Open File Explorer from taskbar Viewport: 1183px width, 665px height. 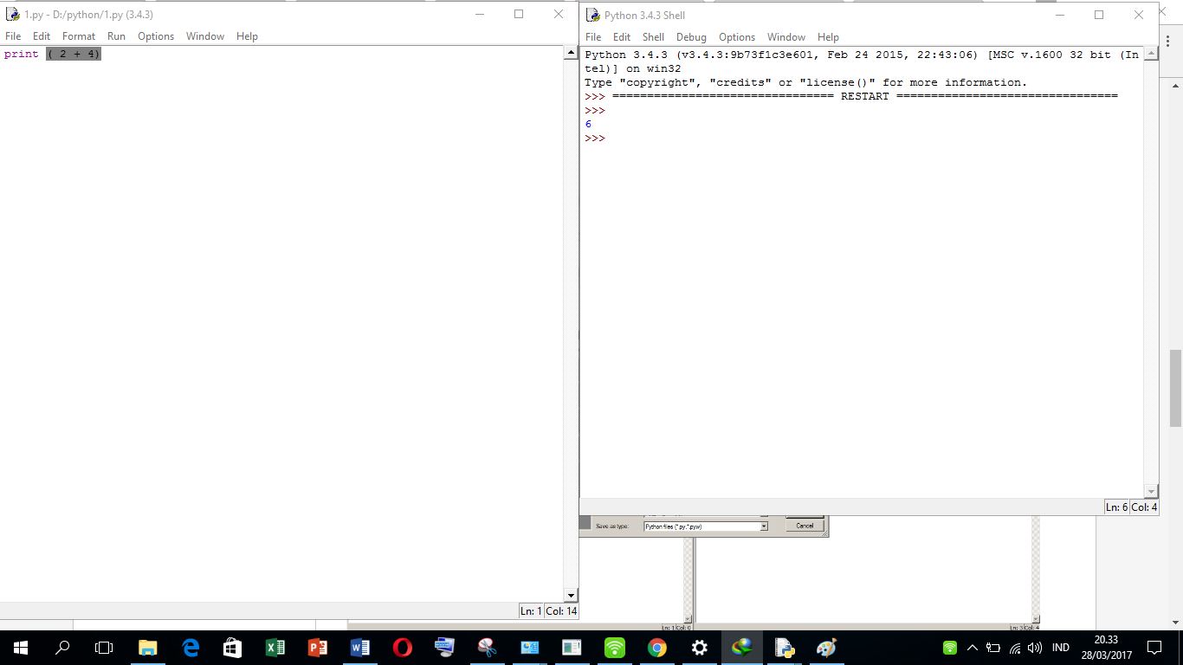coord(148,648)
